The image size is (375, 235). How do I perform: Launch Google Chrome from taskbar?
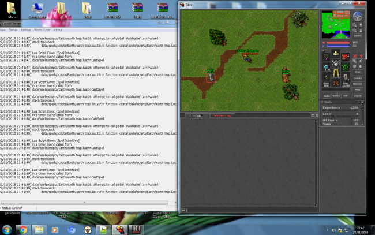(23, 230)
